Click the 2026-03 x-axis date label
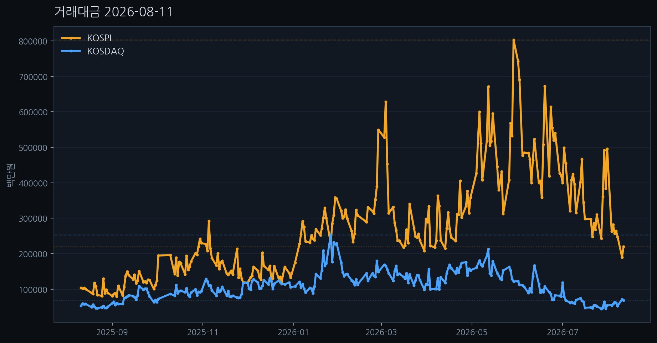Viewport: 657px width, 343px height. click(x=381, y=332)
